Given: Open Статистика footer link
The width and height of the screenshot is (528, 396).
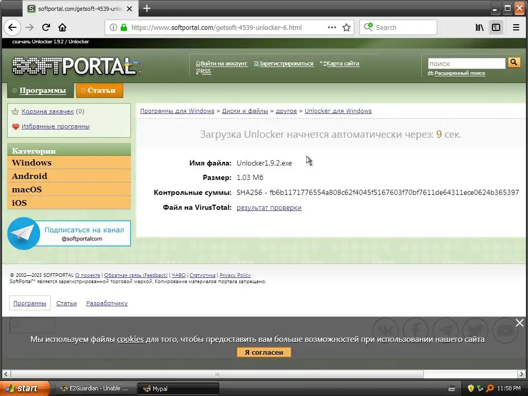Looking at the screenshot, I should click(x=202, y=275).
